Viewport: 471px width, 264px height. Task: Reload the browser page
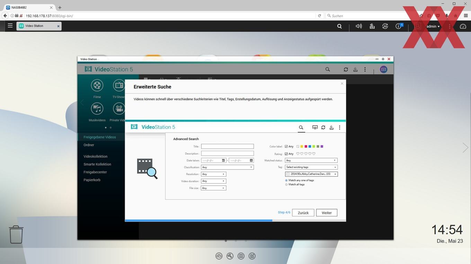tap(319, 16)
